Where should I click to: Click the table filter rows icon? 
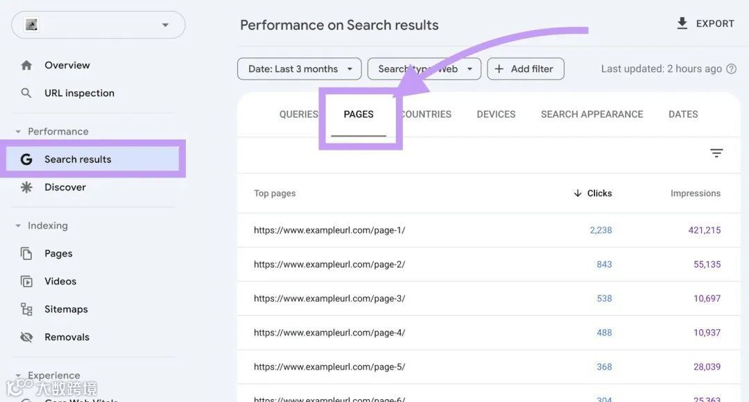(x=716, y=153)
